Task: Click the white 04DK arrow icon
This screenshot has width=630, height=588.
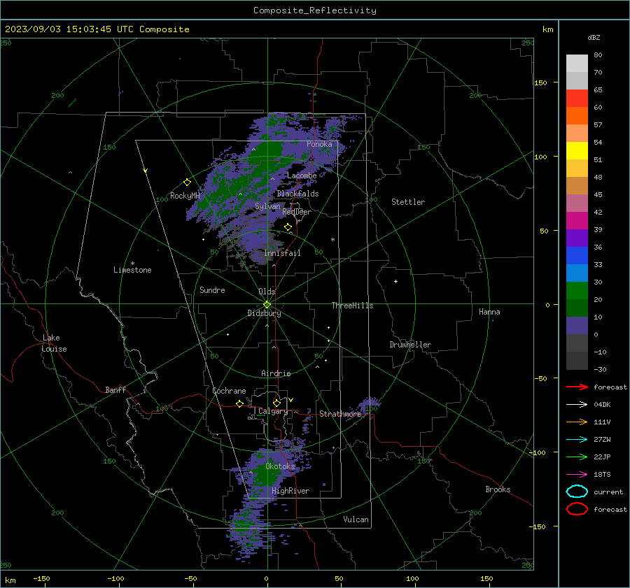Action: pos(577,405)
